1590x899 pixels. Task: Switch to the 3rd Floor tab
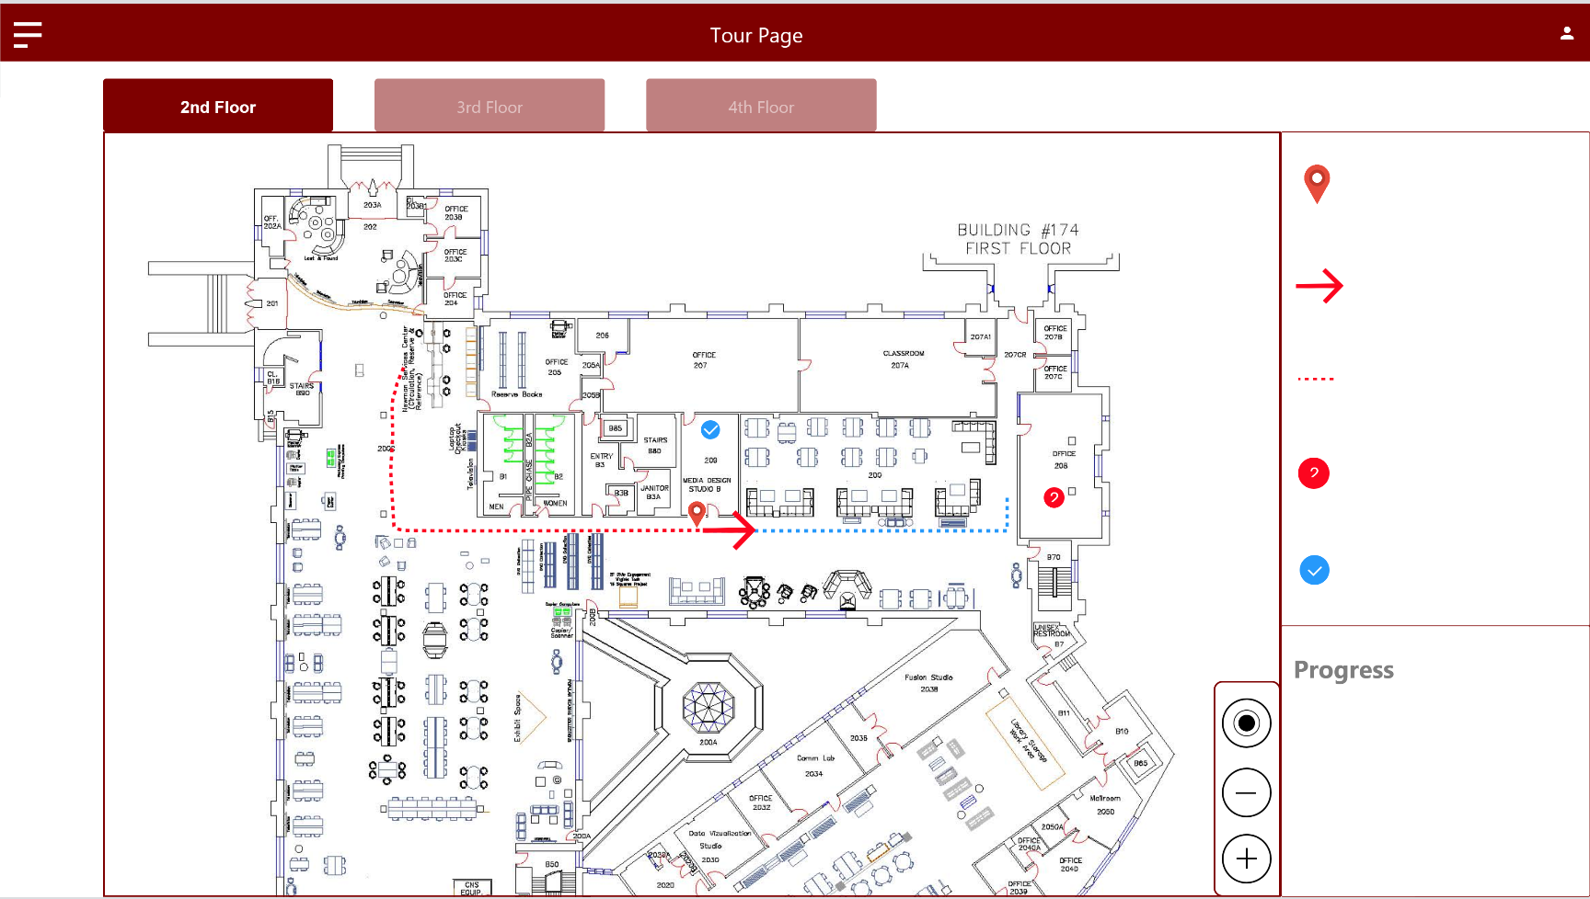click(490, 107)
